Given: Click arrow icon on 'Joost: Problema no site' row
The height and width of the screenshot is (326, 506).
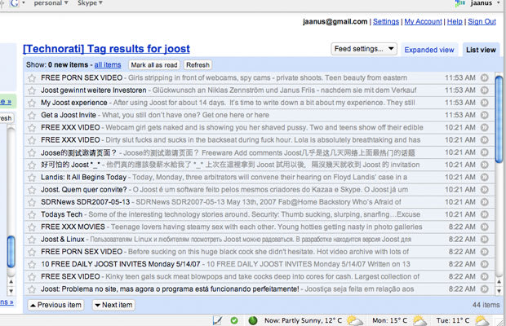Looking at the screenshot, I should coord(485,289).
